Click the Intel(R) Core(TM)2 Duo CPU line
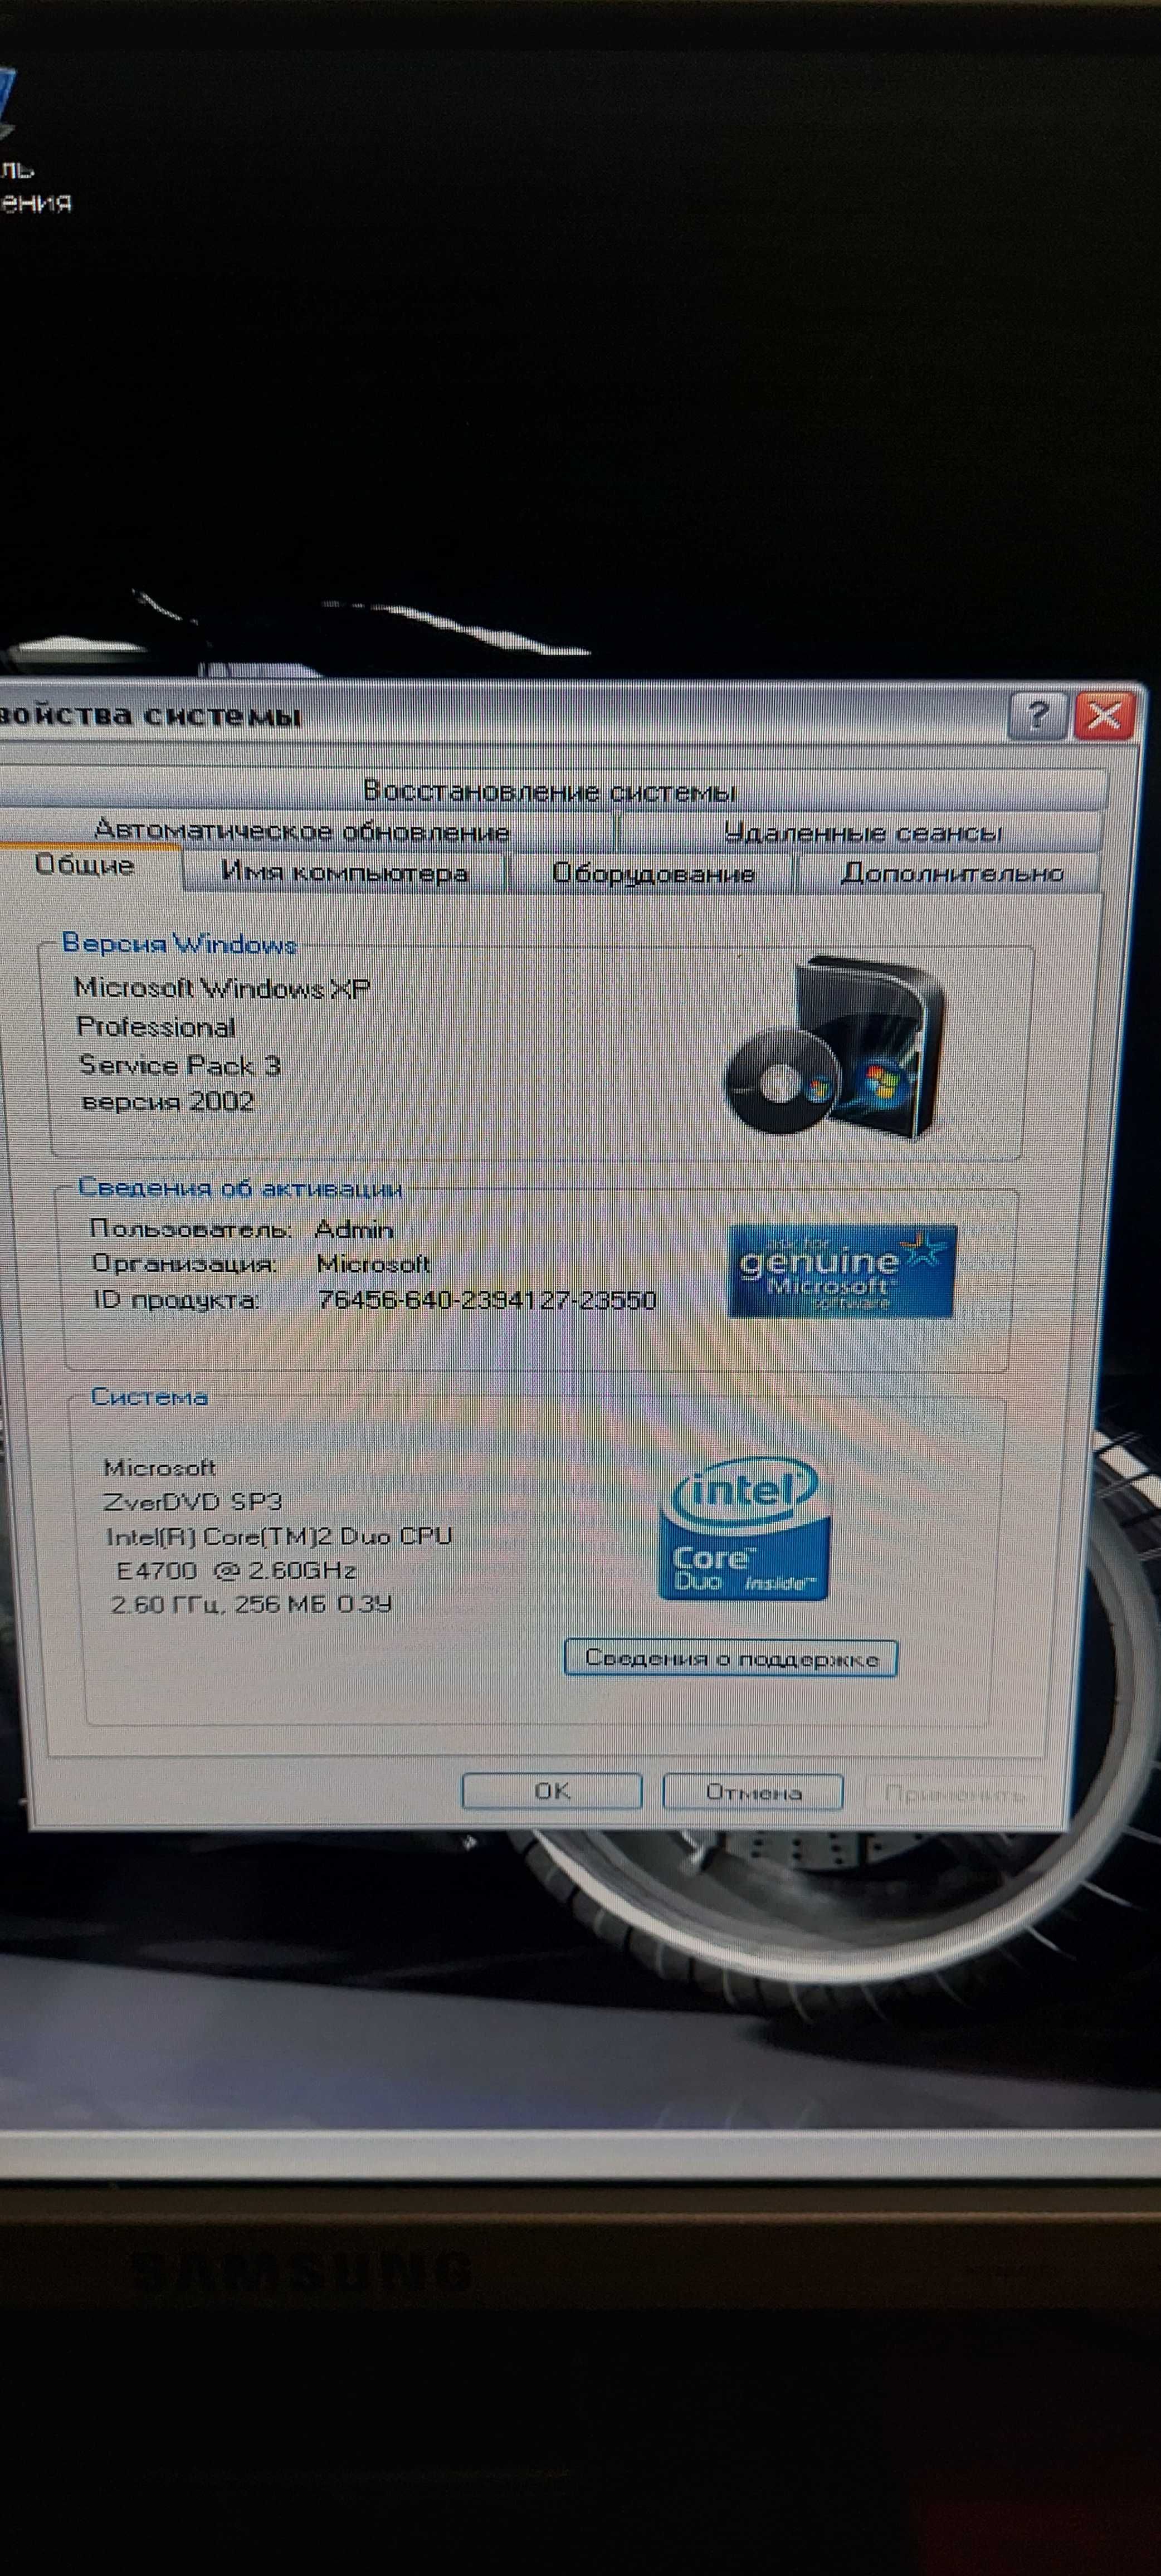Screen dimensions: 1161x2576 click(x=279, y=1536)
